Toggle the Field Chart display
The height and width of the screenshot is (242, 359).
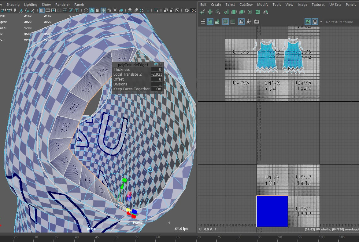pos(65,10)
